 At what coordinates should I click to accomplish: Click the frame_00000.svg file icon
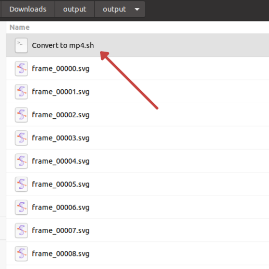click(x=21, y=68)
